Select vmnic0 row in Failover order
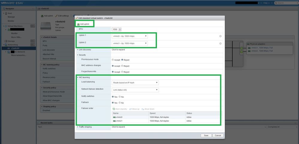This screenshot has height=144, width=299. 167,117
